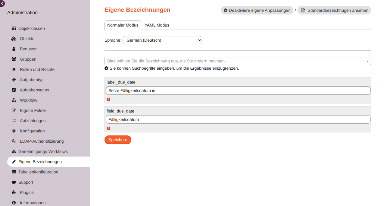This screenshot has width=384, height=206.
Task: Focus the Fälligkeitsdatum text field
Action: [238, 119]
